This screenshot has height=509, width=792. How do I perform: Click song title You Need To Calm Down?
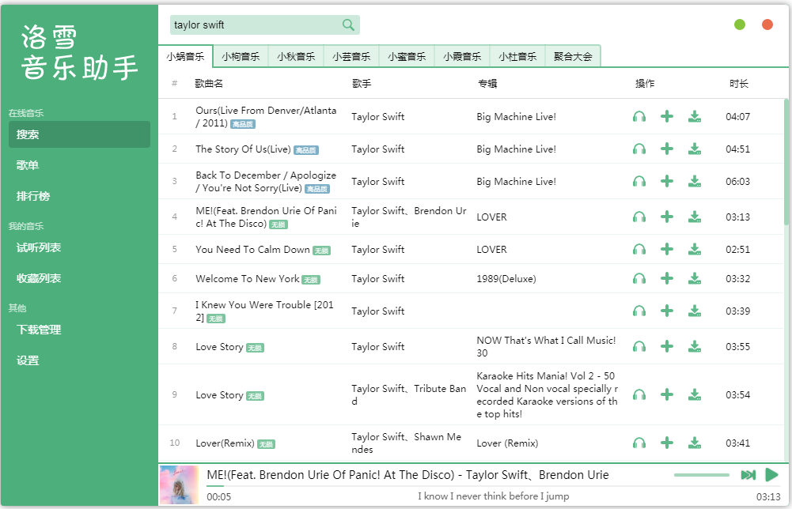[252, 249]
